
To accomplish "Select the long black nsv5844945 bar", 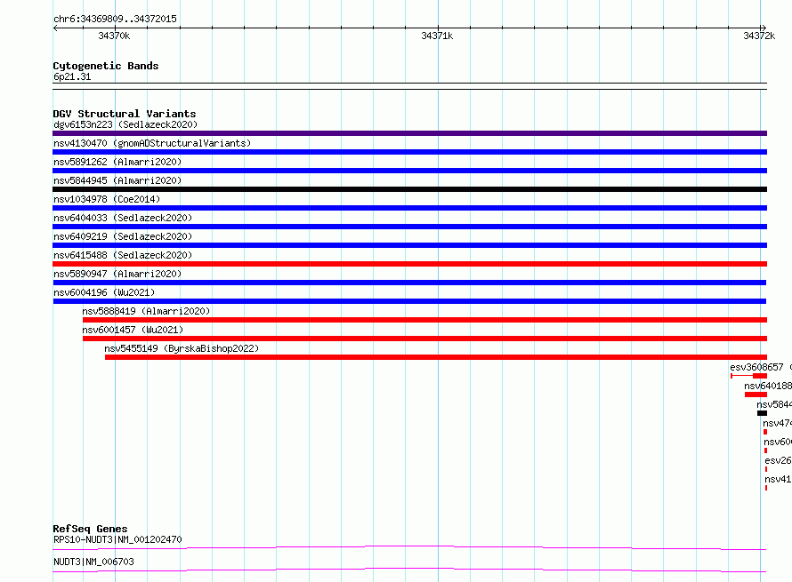I will point(409,189).
